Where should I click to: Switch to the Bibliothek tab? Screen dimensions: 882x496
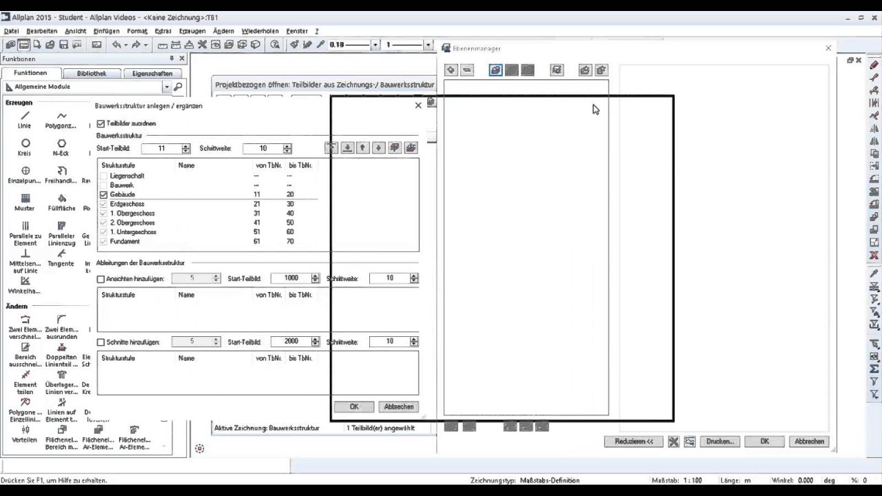(x=92, y=73)
